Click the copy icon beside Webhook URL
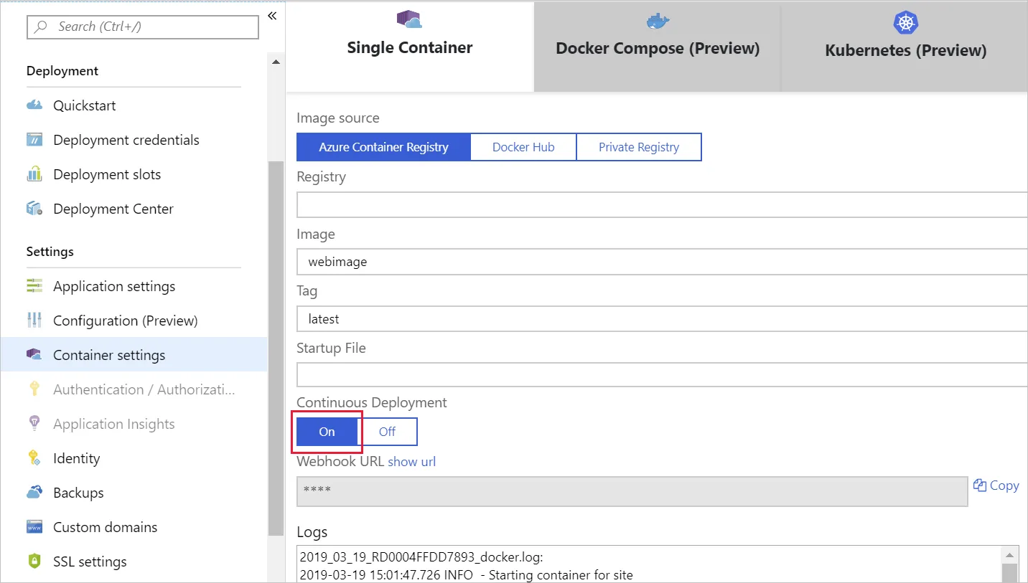 [979, 485]
